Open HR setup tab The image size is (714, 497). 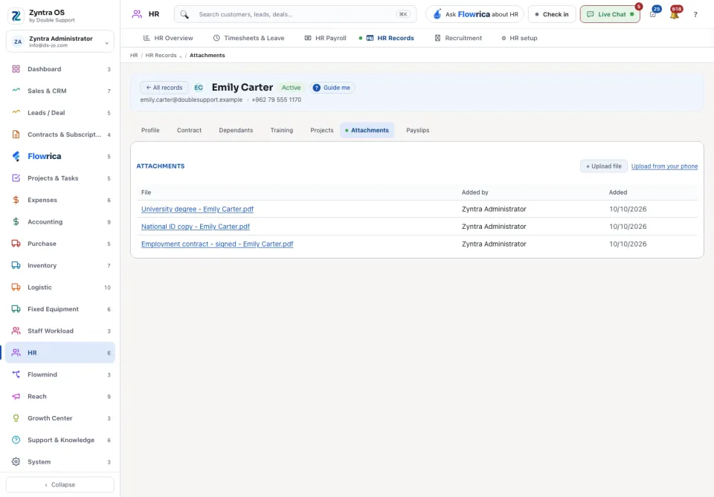pos(519,38)
